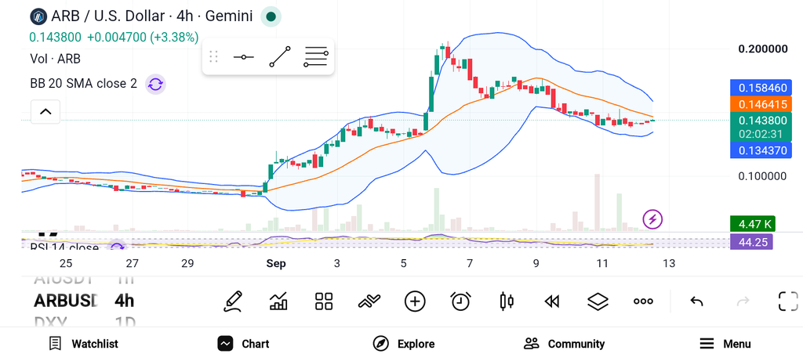The height and width of the screenshot is (361, 803).
Task: Tap the ARB coin logo
Action: point(38,16)
